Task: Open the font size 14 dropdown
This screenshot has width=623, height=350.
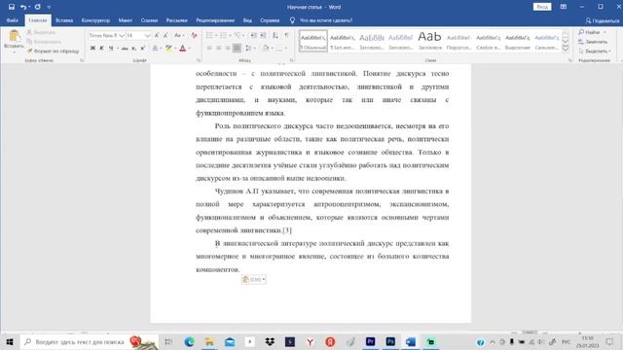Action: tap(147, 35)
